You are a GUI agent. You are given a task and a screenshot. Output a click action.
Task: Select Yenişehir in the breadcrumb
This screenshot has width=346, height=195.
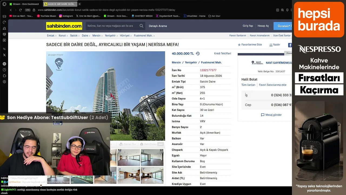pyautogui.click(x=110, y=35)
